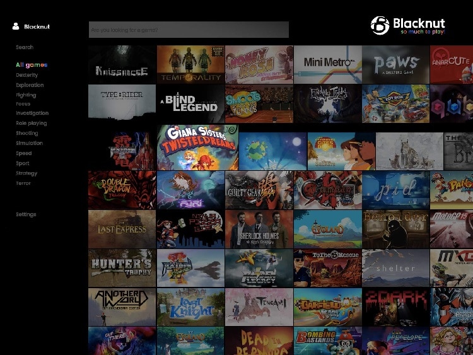Select the Exploration category
Screen dimensions: 473x355
30,85
